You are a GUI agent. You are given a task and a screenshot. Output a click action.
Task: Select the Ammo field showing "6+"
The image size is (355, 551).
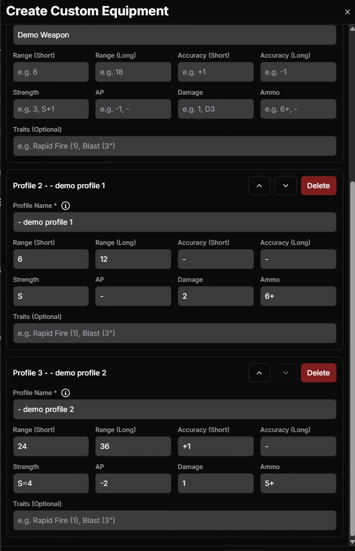pyautogui.click(x=298, y=296)
